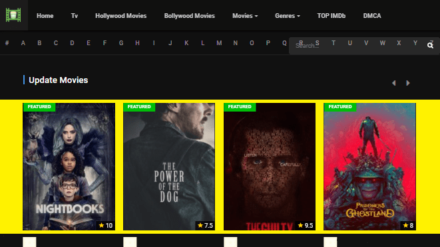Filter movies by letter Y
The image size is (440, 247).
[415, 43]
